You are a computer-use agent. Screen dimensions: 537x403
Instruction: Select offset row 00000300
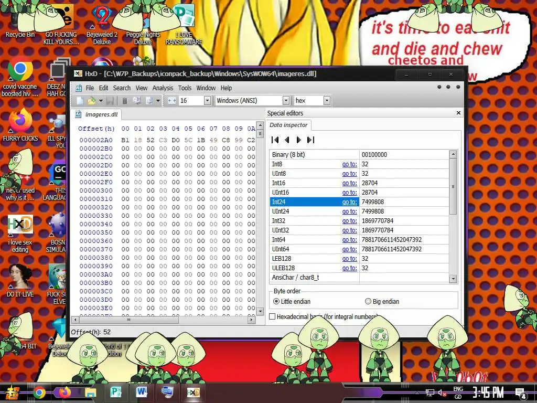coord(96,190)
